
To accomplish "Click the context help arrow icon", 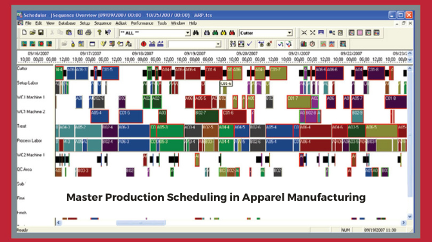I will pyautogui.click(x=108, y=33).
